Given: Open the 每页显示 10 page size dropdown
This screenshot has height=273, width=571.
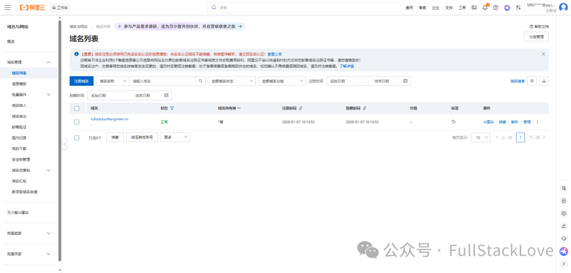Looking at the screenshot, I should [481, 138].
